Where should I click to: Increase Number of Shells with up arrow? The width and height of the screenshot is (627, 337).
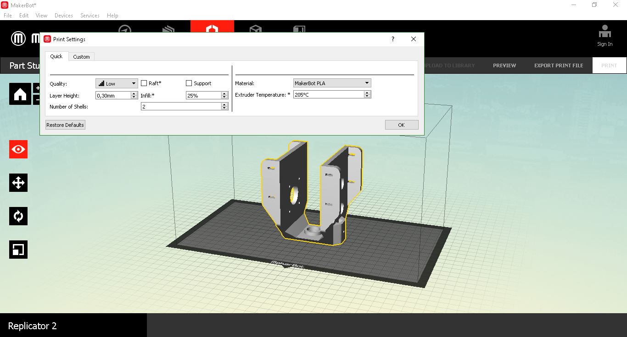point(224,104)
